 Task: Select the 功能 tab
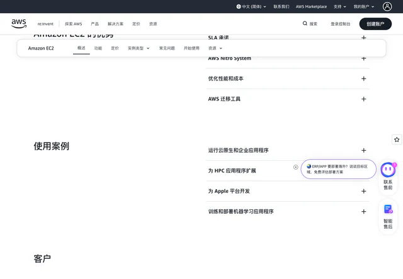[98, 48]
